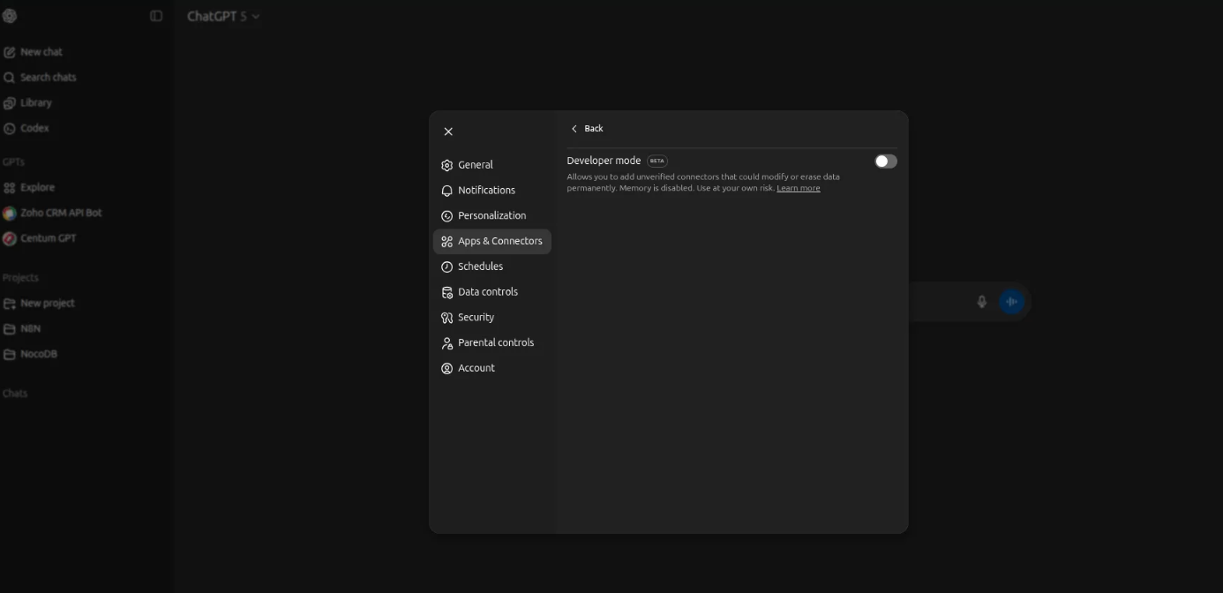Image resolution: width=1223 pixels, height=593 pixels.
Task: Click the Notifications bell icon
Action: pyautogui.click(x=446, y=191)
